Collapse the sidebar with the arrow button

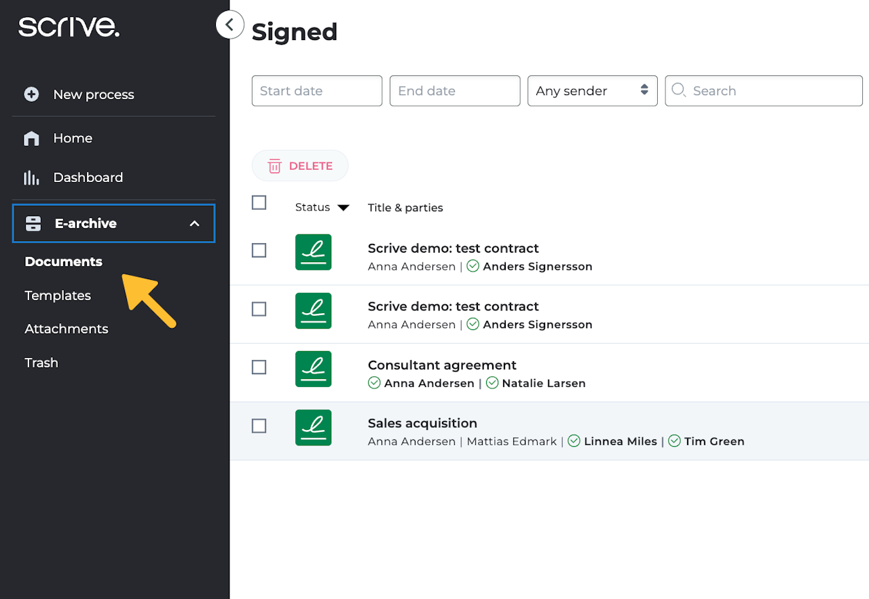(x=229, y=25)
